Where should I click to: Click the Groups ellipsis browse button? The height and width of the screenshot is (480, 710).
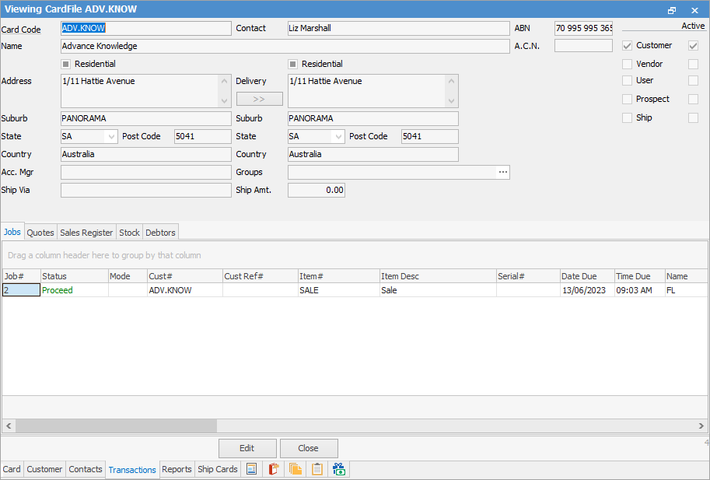[x=503, y=173]
